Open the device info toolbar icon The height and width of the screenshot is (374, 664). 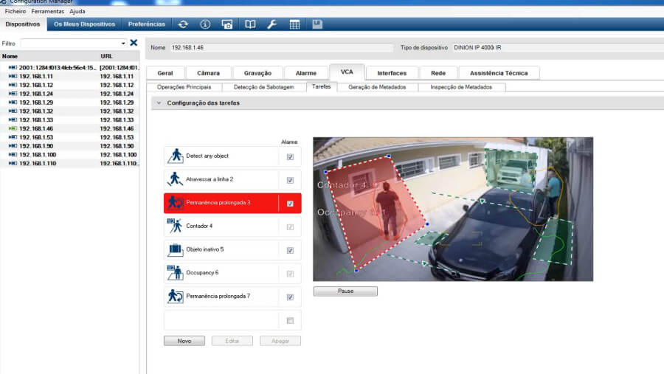205,24
